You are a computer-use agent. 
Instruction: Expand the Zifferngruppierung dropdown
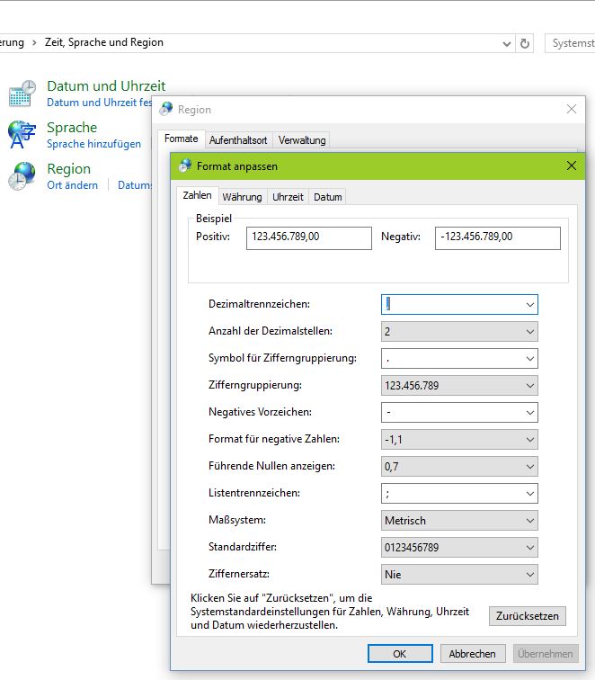point(529,386)
